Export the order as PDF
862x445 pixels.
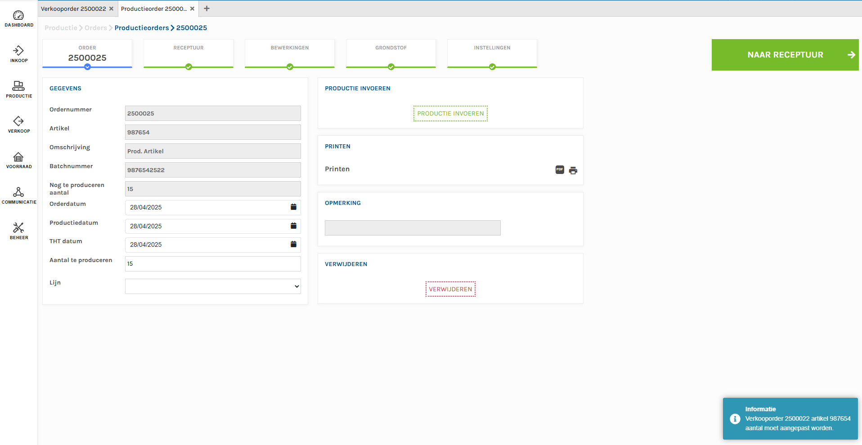pyautogui.click(x=560, y=170)
